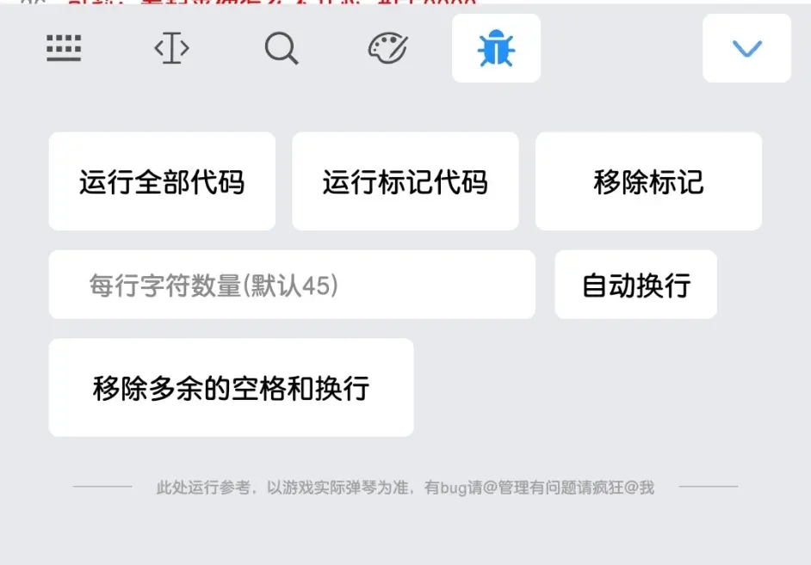Focus the 每行字符数量(默认45) input field
The image size is (811, 565).
pos(292,285)
